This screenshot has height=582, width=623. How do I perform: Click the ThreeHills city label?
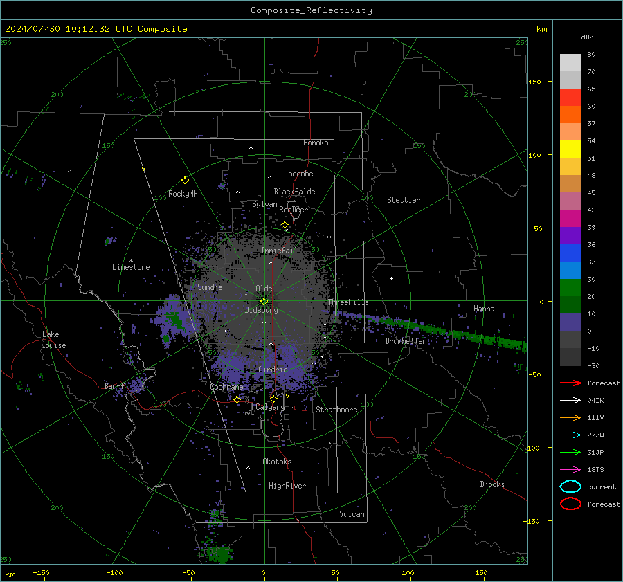tap(348, 302)
